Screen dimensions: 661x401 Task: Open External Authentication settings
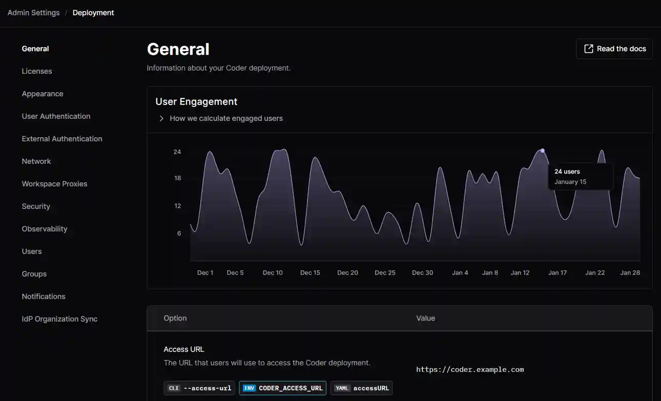[x=61, y=138]
